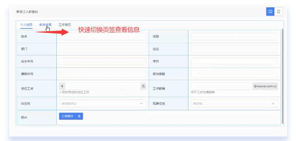Click the 上传照片 upload button

tap(71, 116)
